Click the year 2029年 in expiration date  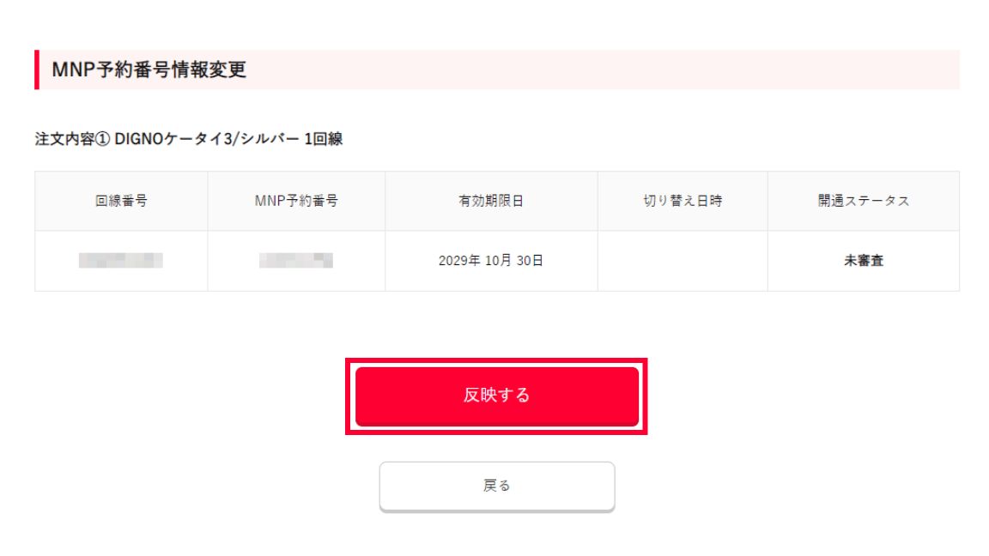[457, 261]
